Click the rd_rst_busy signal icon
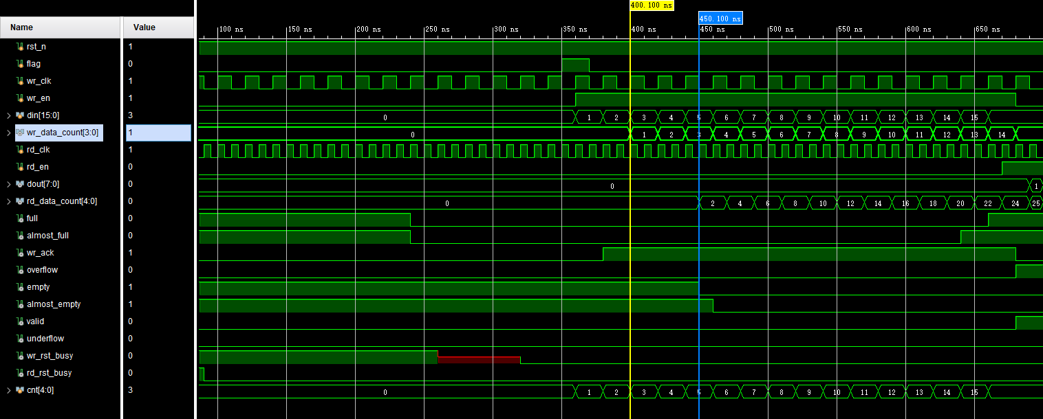The height and width of the screenshot is (419, 1043). point(20,373)
